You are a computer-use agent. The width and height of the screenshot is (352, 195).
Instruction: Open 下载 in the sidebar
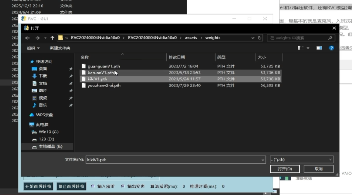(43, 76)
